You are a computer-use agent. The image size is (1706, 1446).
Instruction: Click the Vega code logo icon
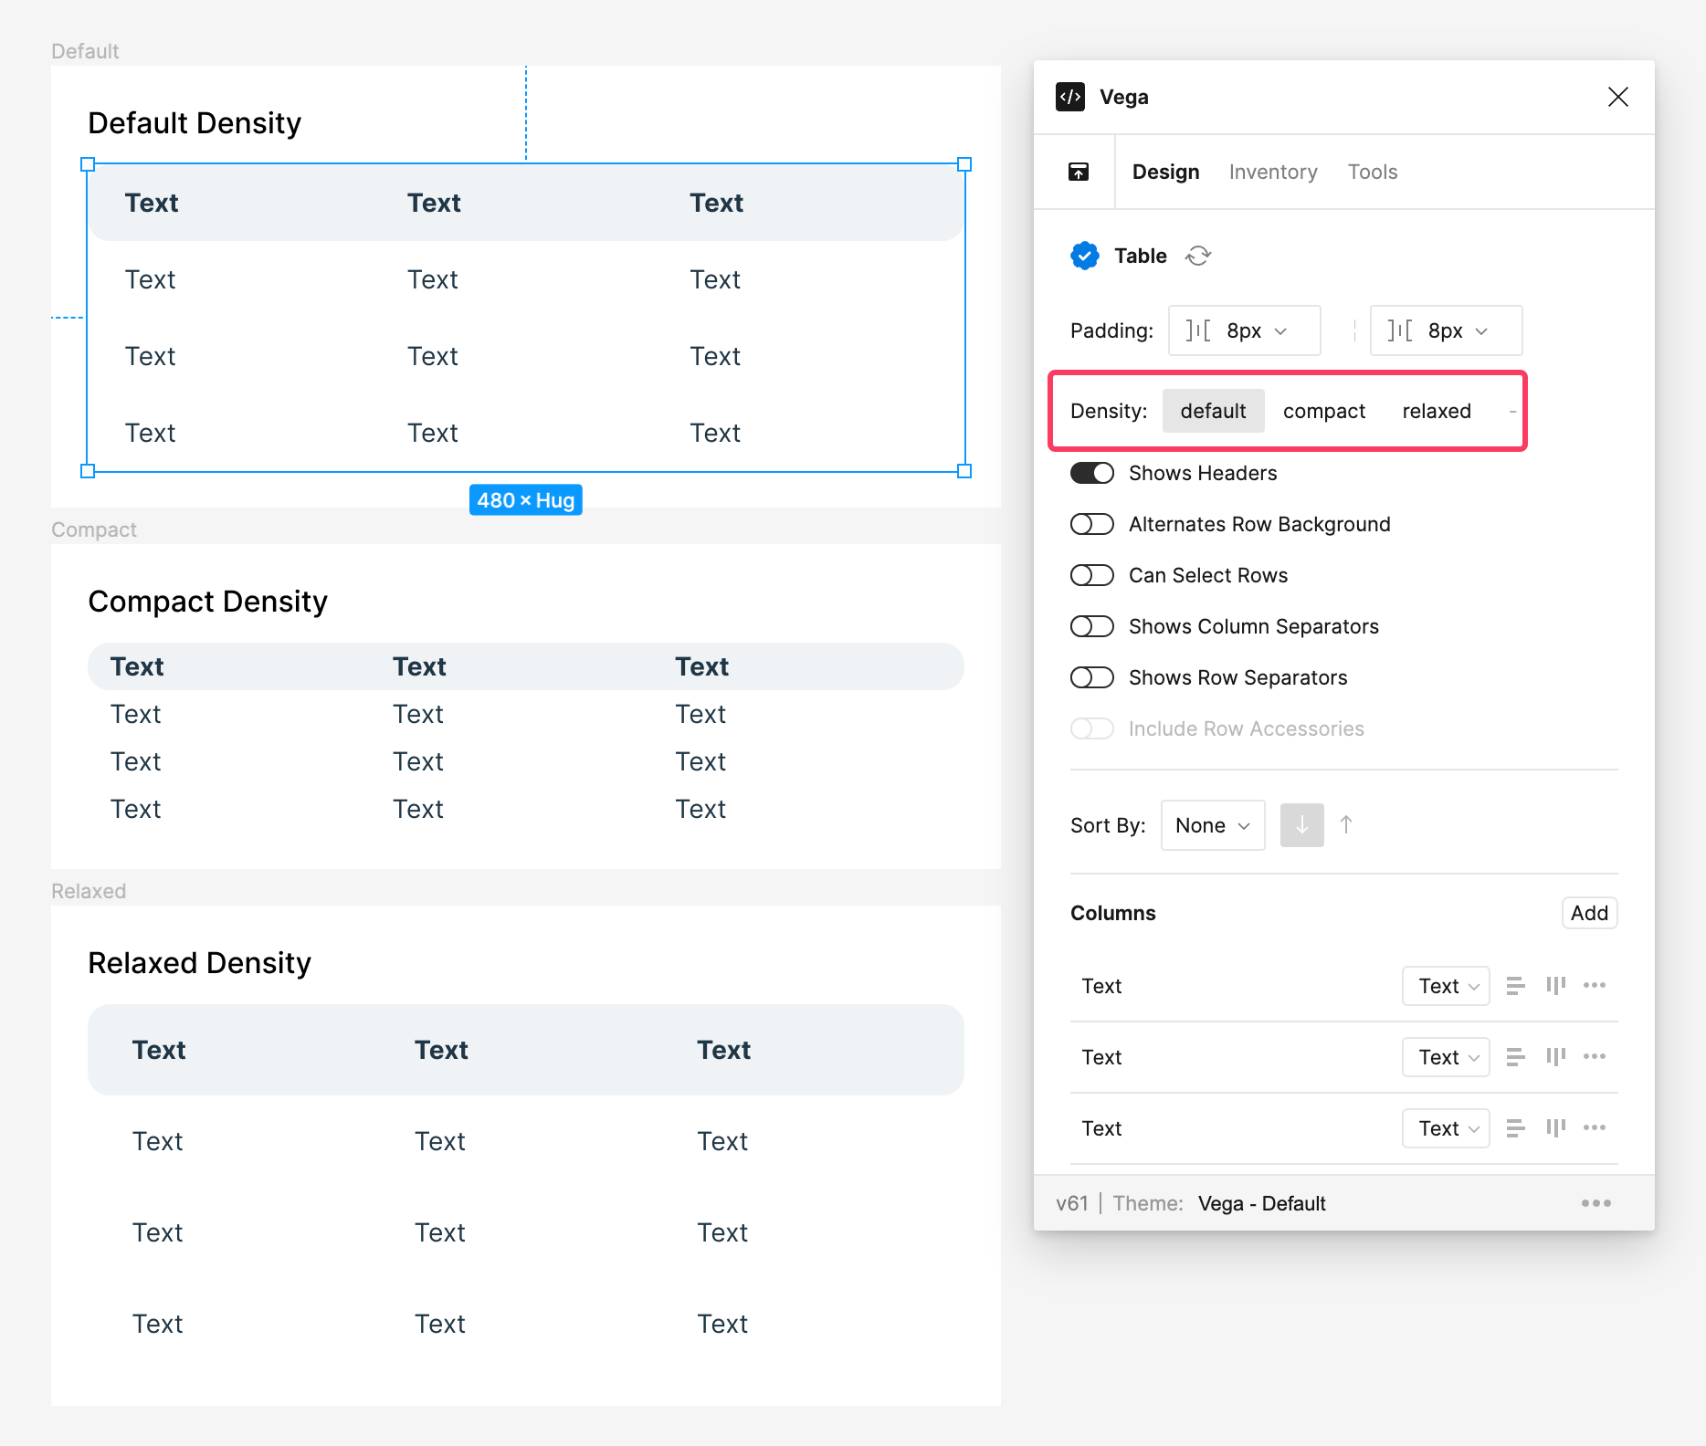pyautogui.click(x=1070, y=97)
